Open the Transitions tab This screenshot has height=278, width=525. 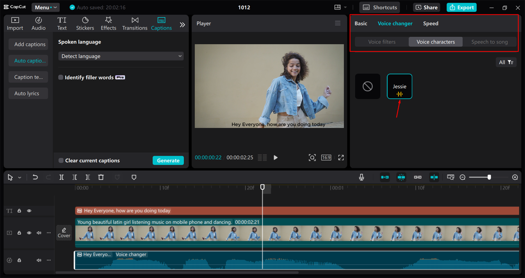click(x=135, y=24)
